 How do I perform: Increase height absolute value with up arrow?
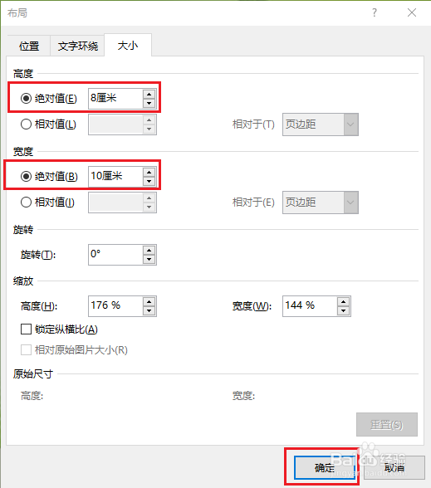tap(149, 95)
